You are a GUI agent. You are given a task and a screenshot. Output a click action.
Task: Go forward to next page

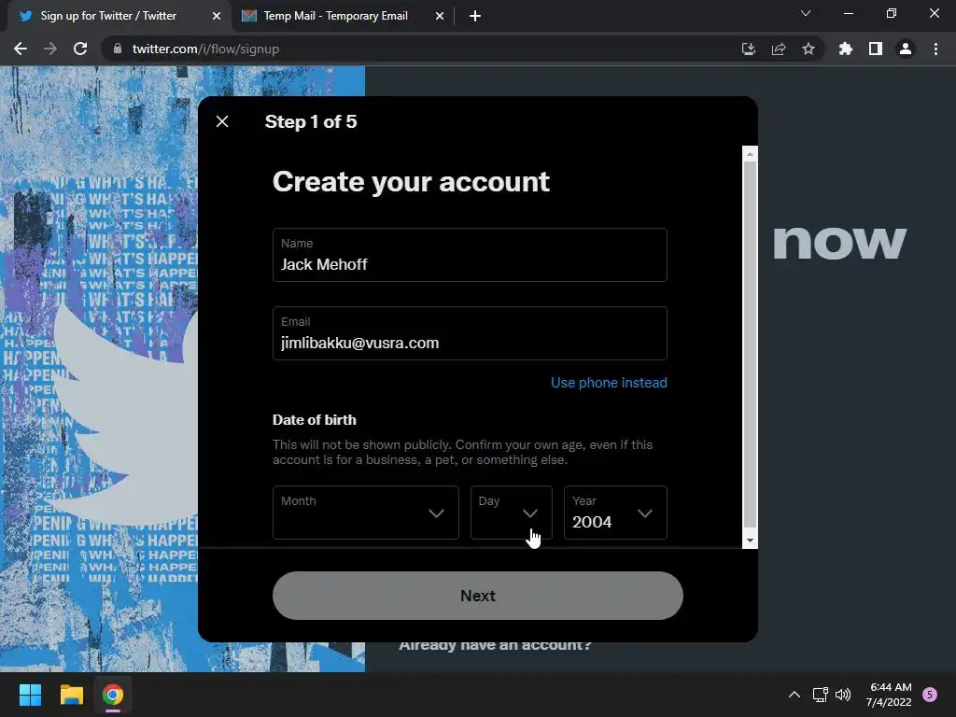[50, 49]
